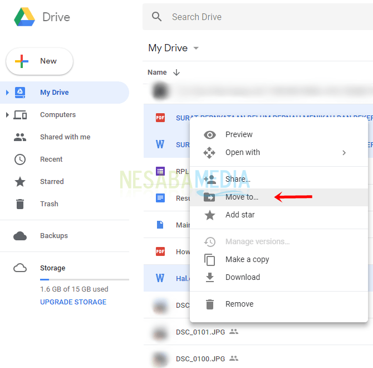
Task: Click the Share add-person icon
Action: point(210,180)
